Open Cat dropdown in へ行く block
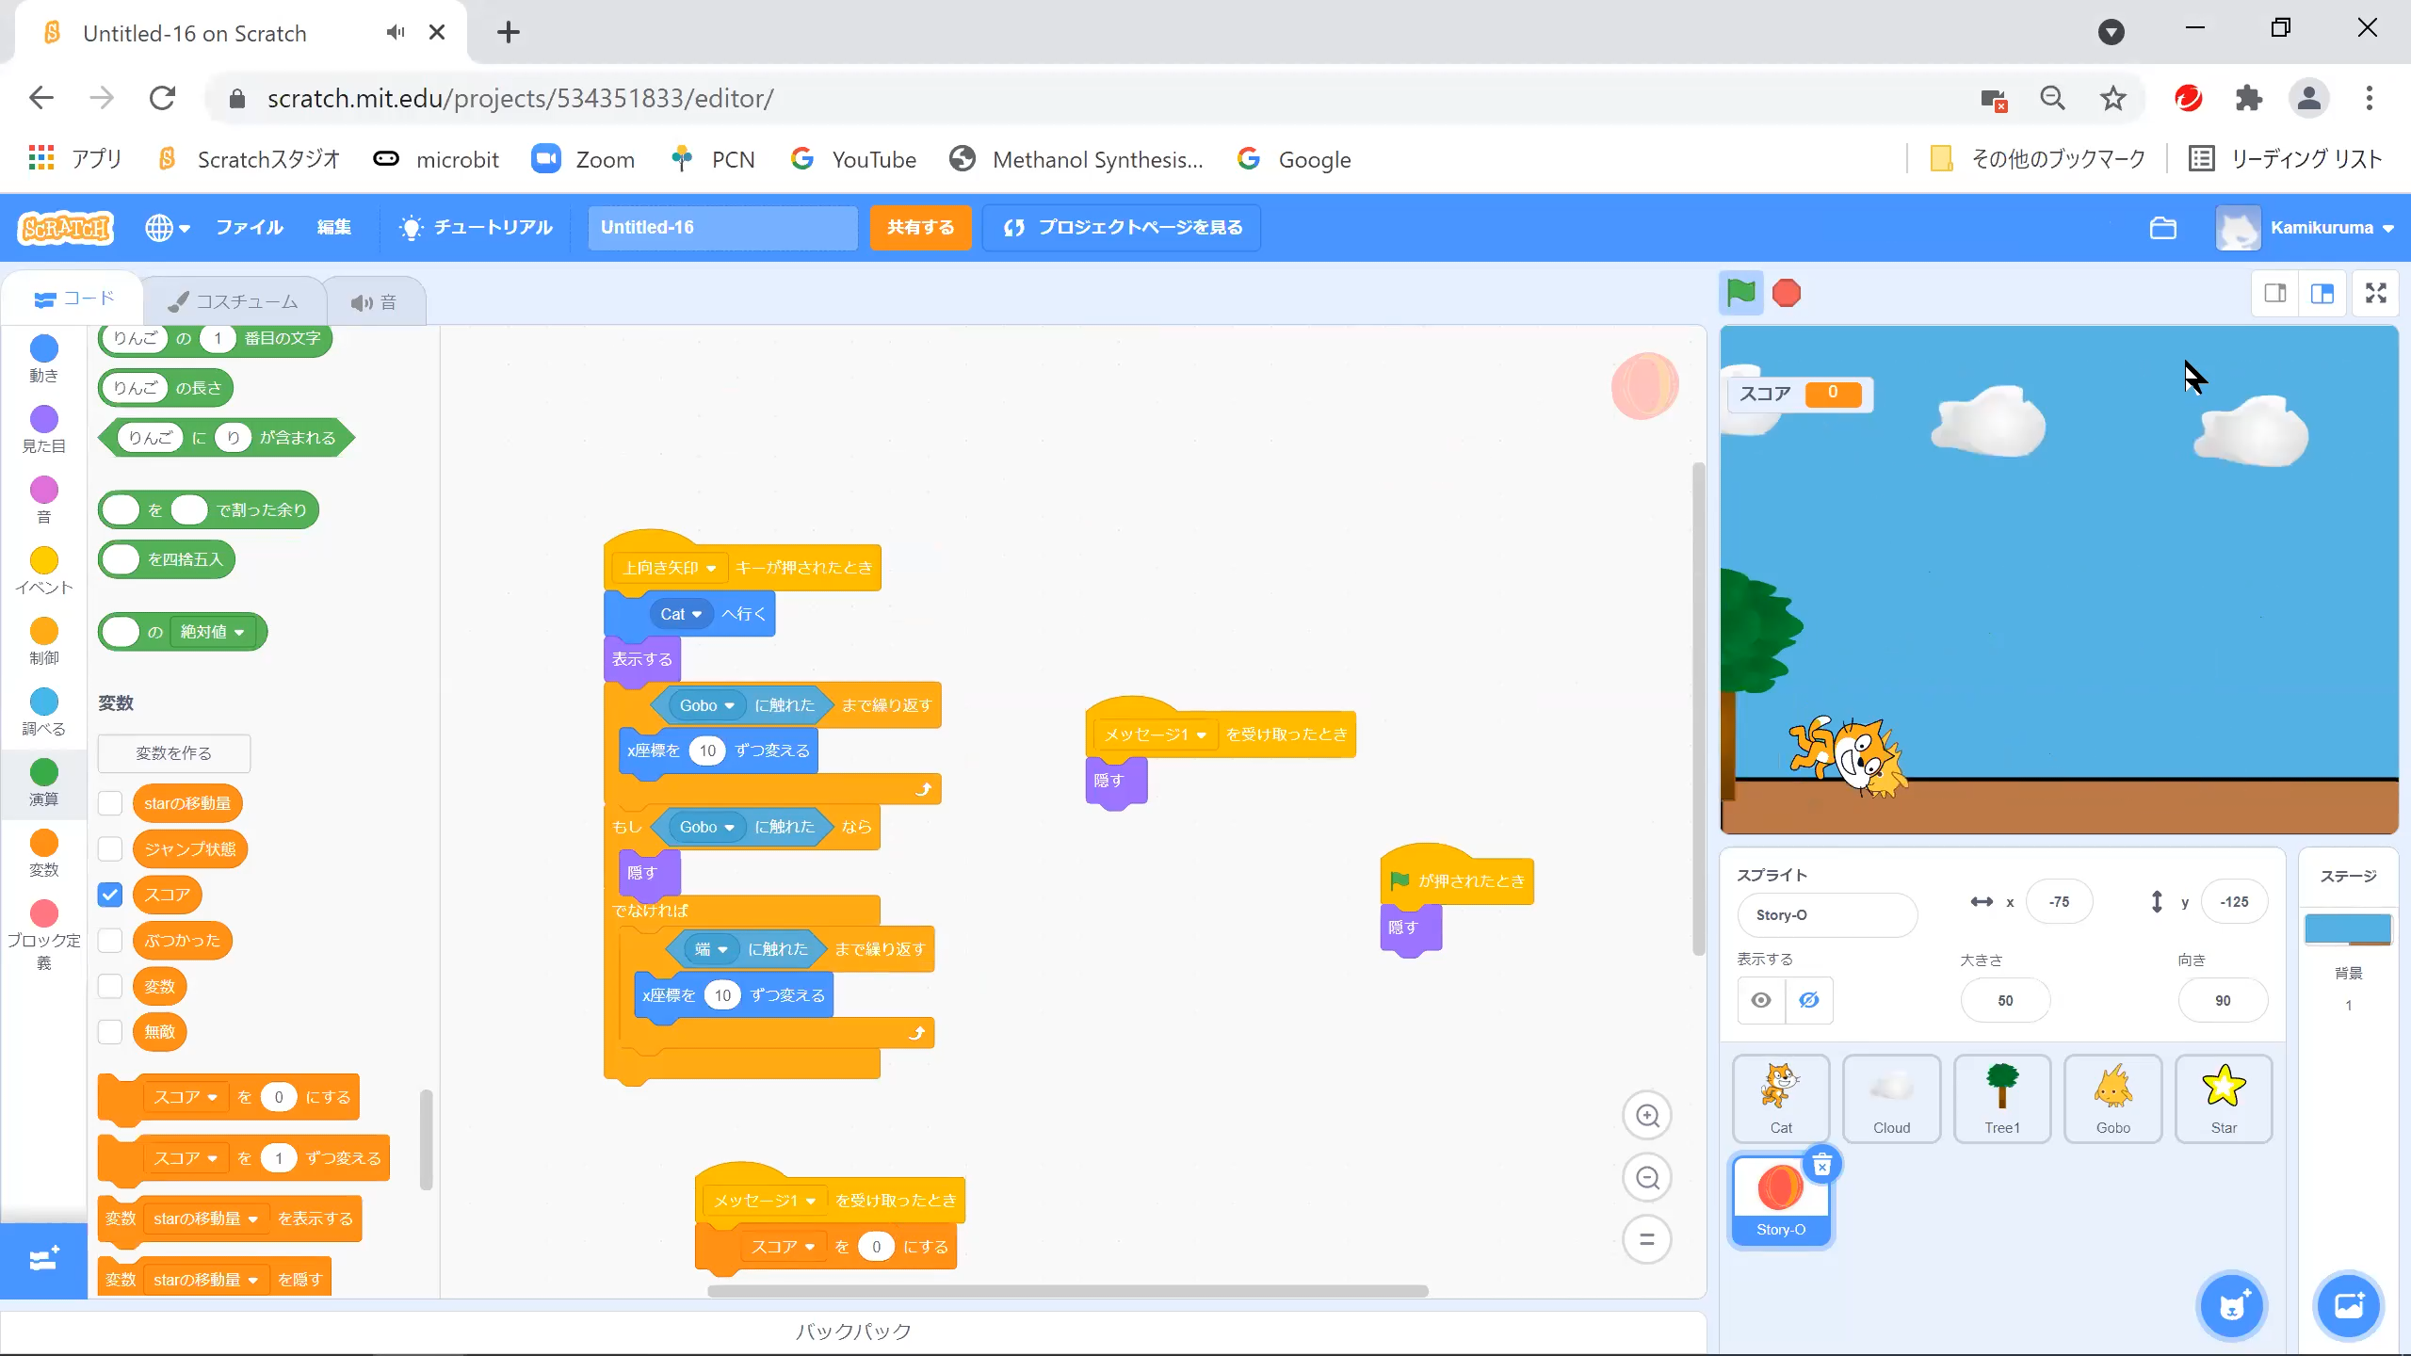Image resolution: width=2411 pixels, height=1356 pixels. coord(681,614)
